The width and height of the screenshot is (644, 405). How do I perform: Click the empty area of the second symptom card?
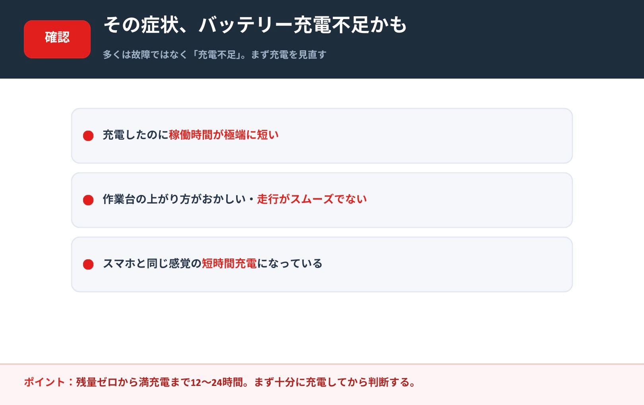[469, 200]
